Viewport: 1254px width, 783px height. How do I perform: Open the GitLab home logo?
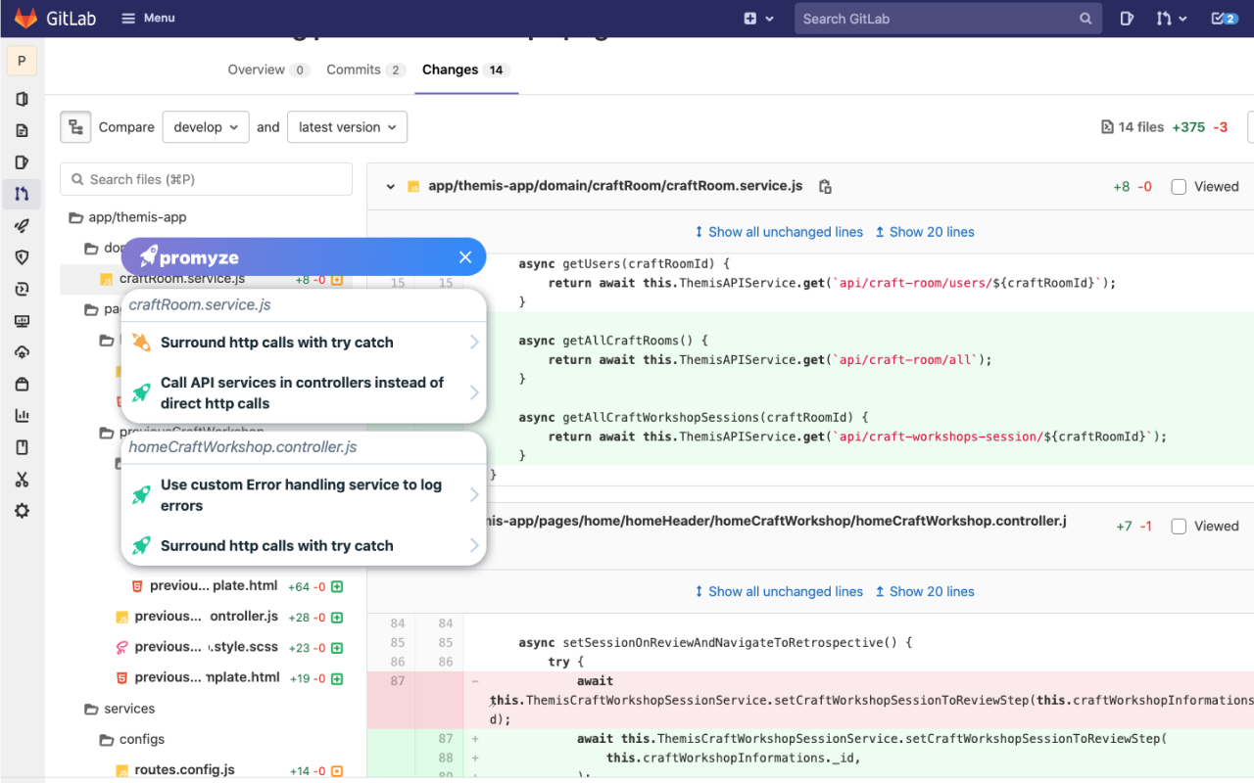click(55, 19)
